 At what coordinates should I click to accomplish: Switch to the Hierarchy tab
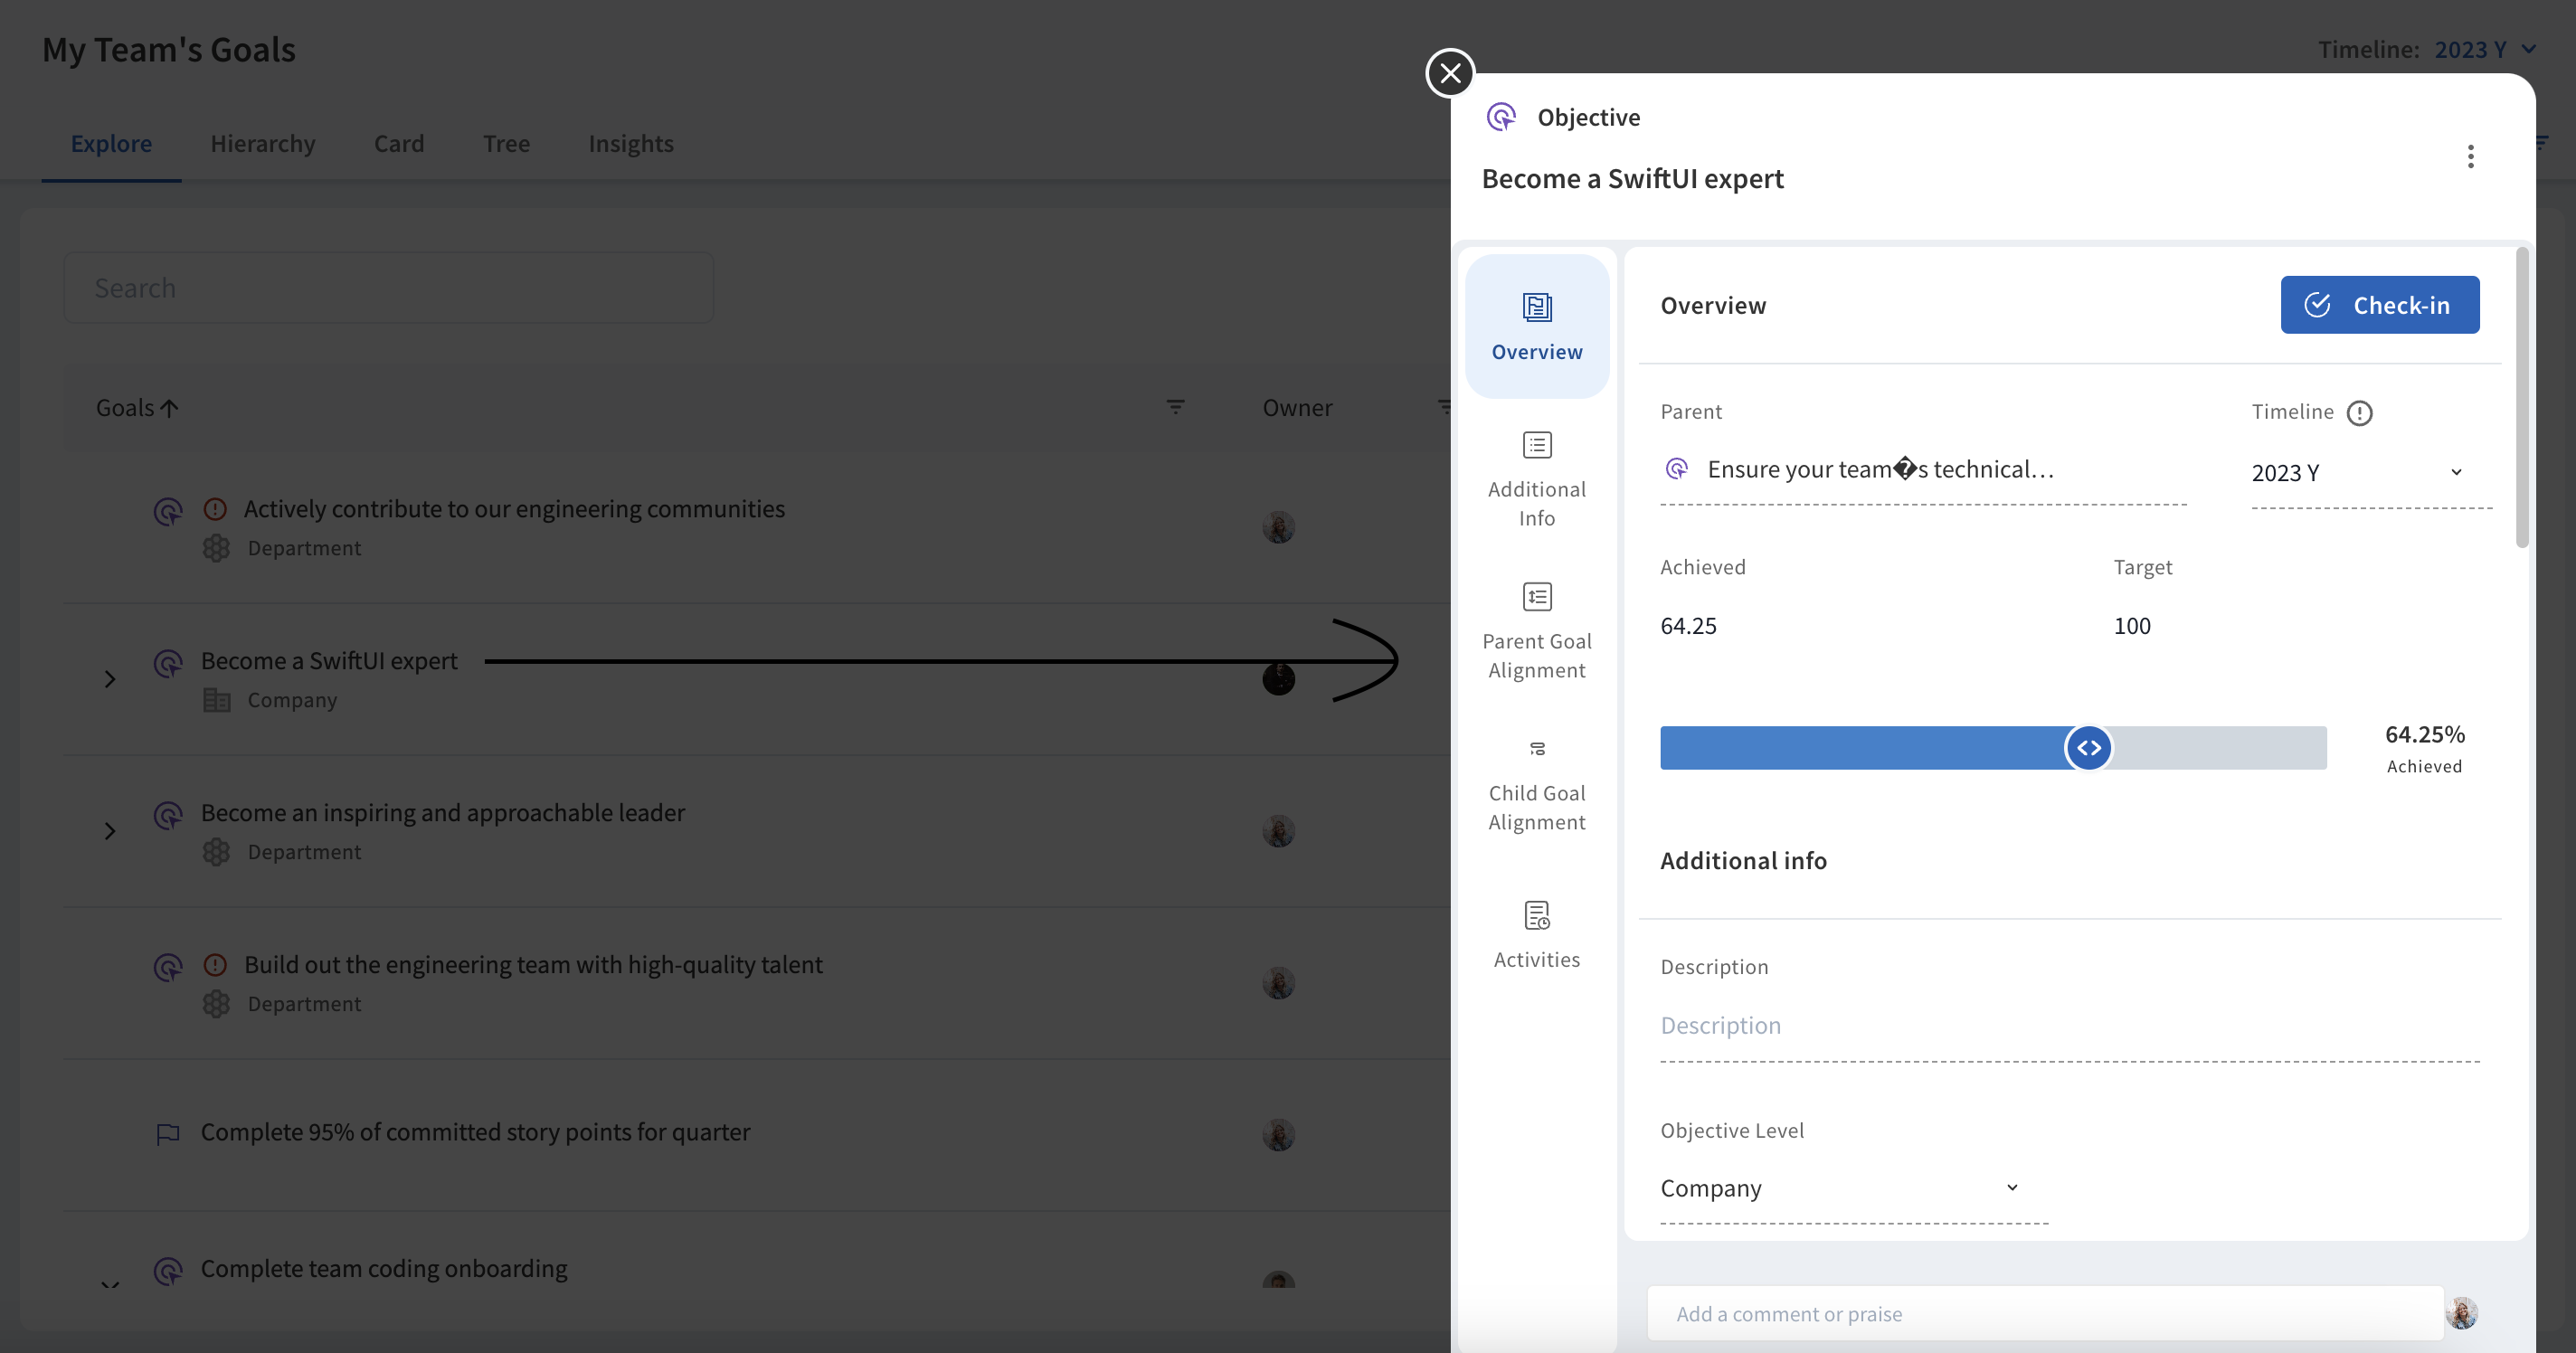263,143
